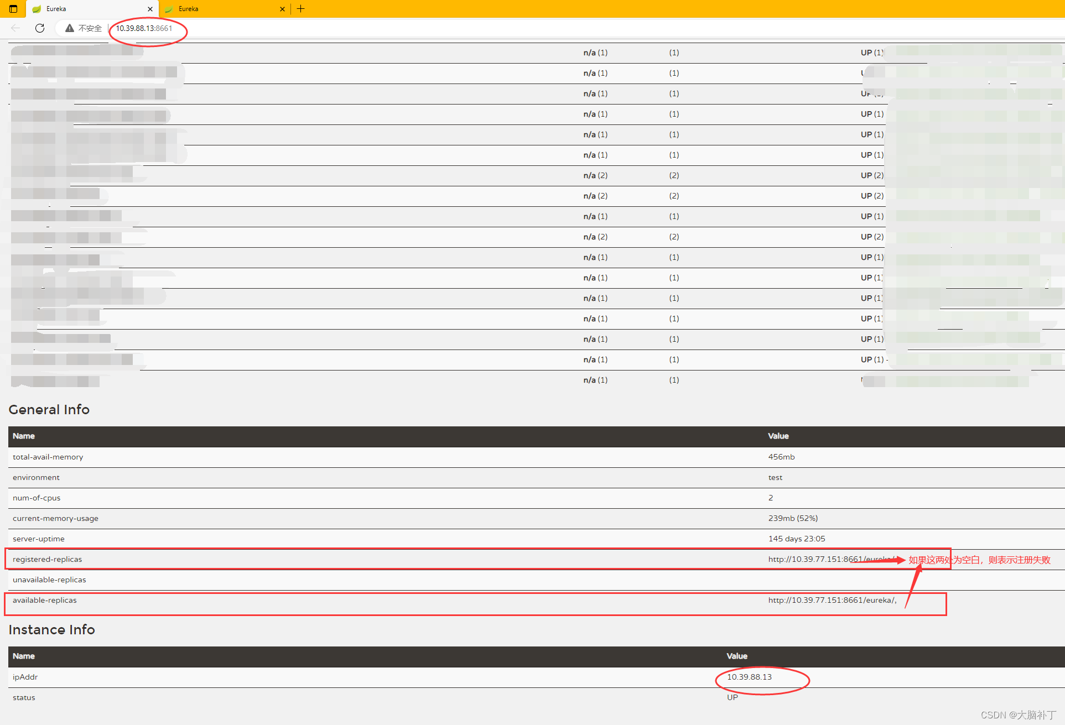Image resolution: width=1065 pixels, height=725 pixels.
Task: Click the total-avail-memory row name
Action: [x=48, y=457]
